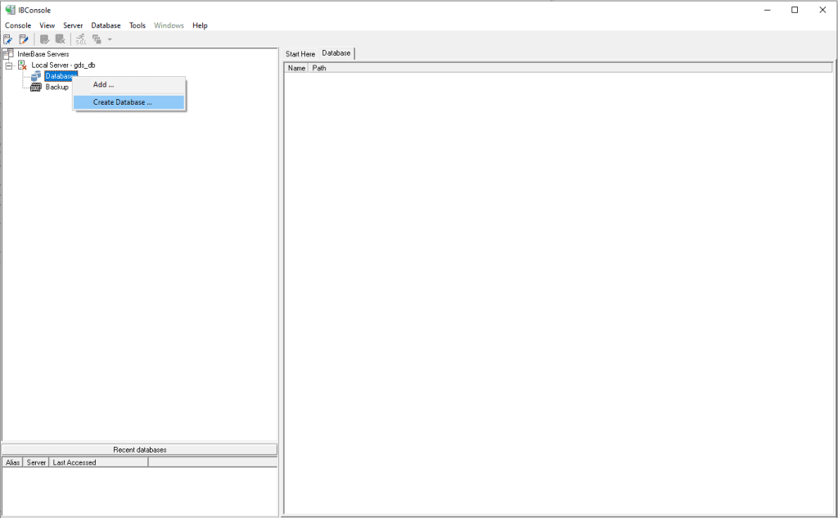Image resolution: width=838 pixels, height=518 pixels.
Task: Open the Help menu
Action: [200, 25]
